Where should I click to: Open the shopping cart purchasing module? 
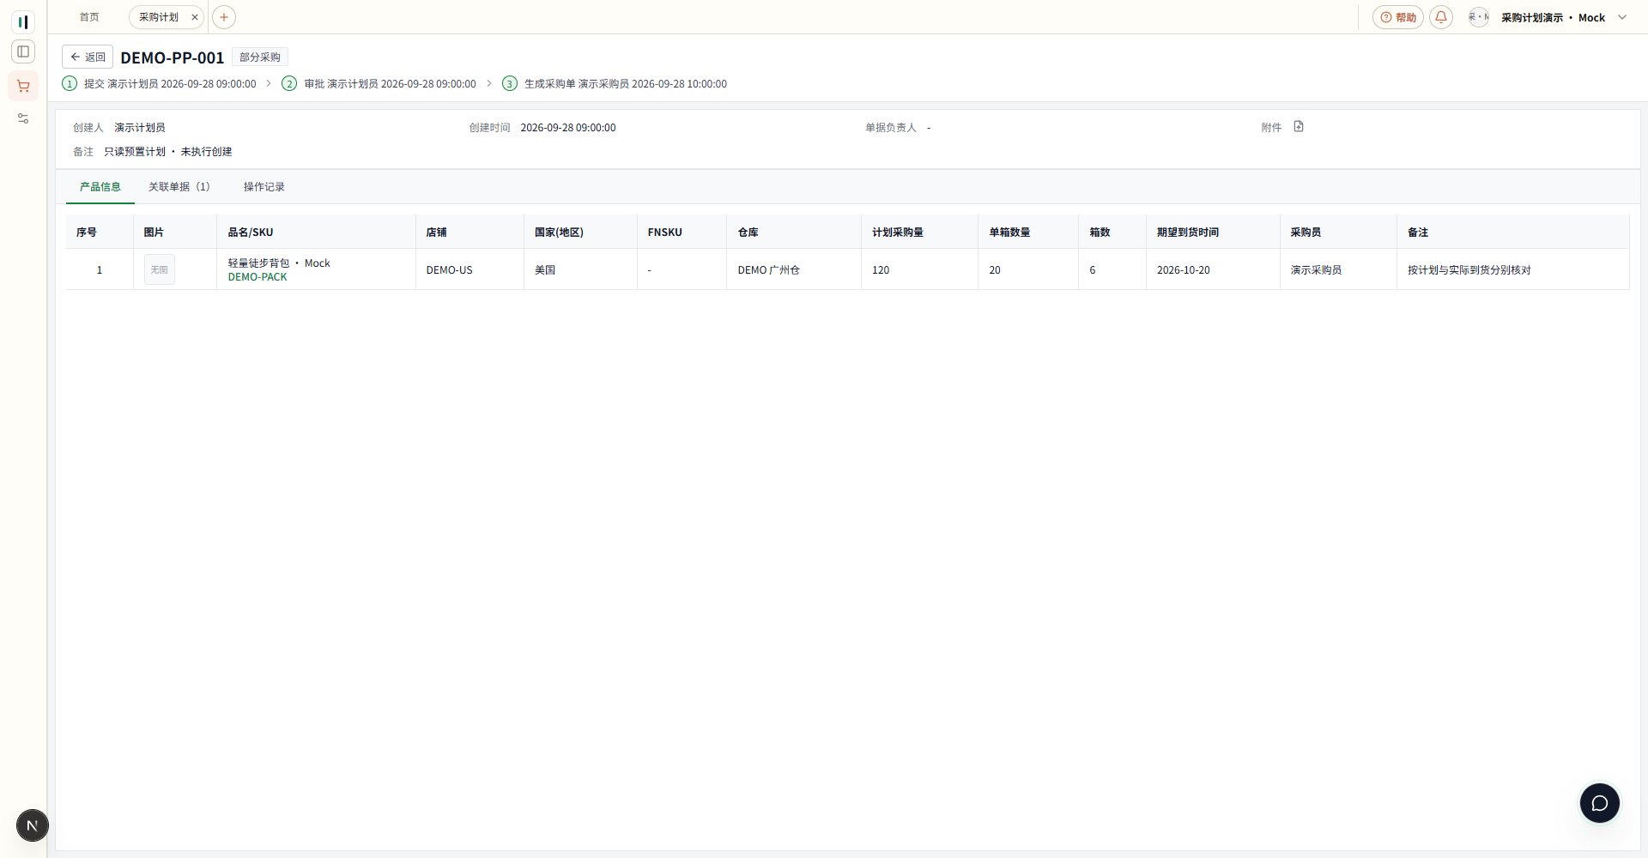click(x=23, y=86)
